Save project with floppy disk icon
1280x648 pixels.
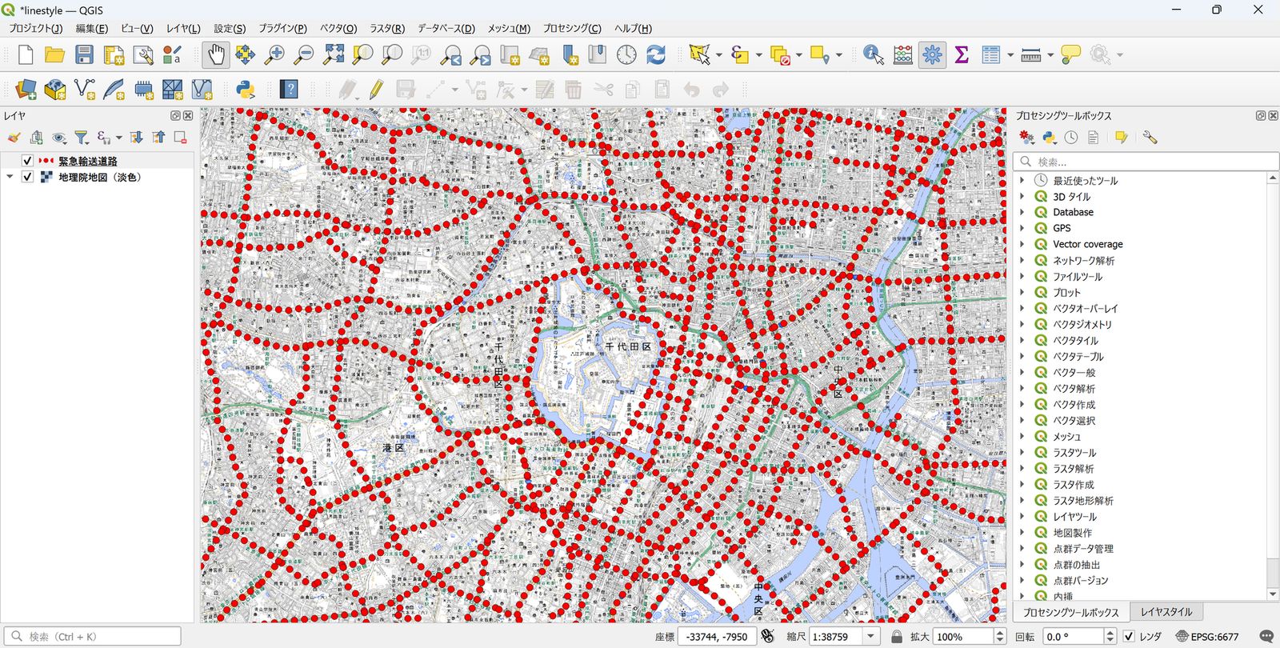(84, 54)
